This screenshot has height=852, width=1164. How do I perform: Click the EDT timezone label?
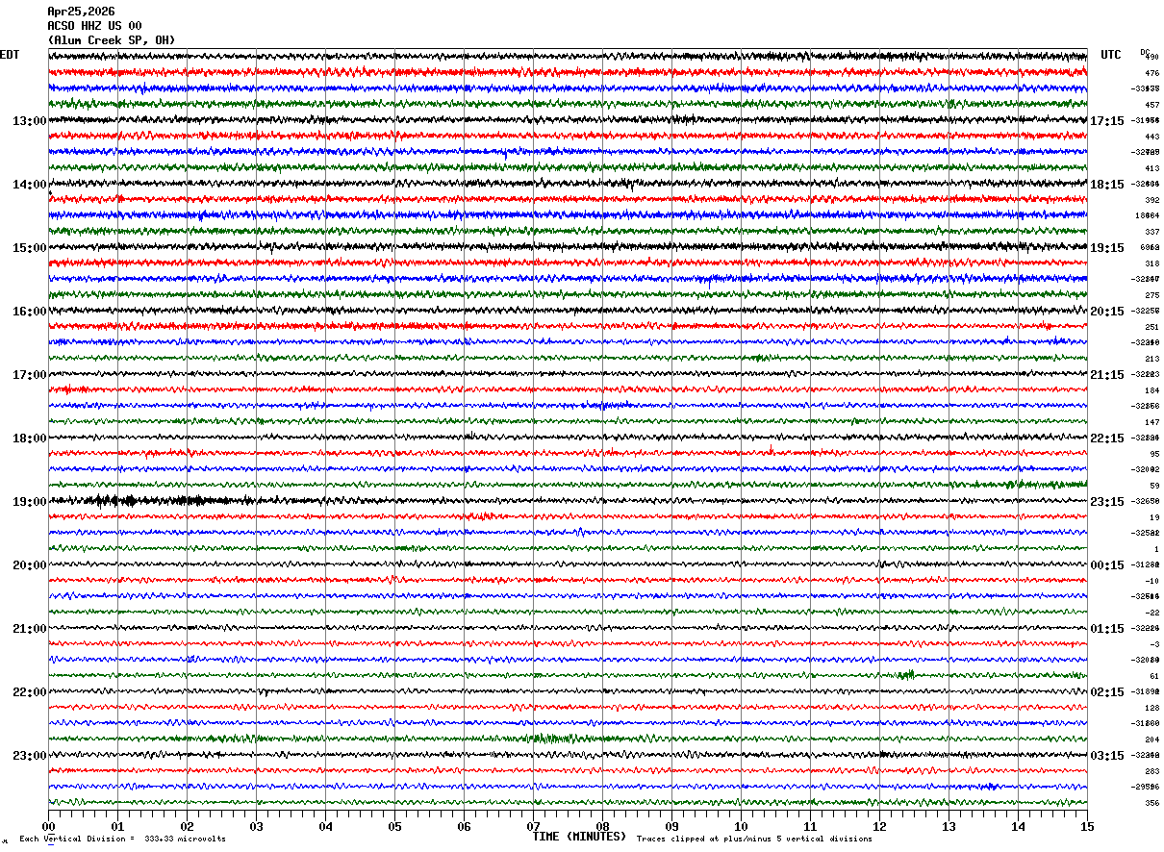(x=10, y=55)
